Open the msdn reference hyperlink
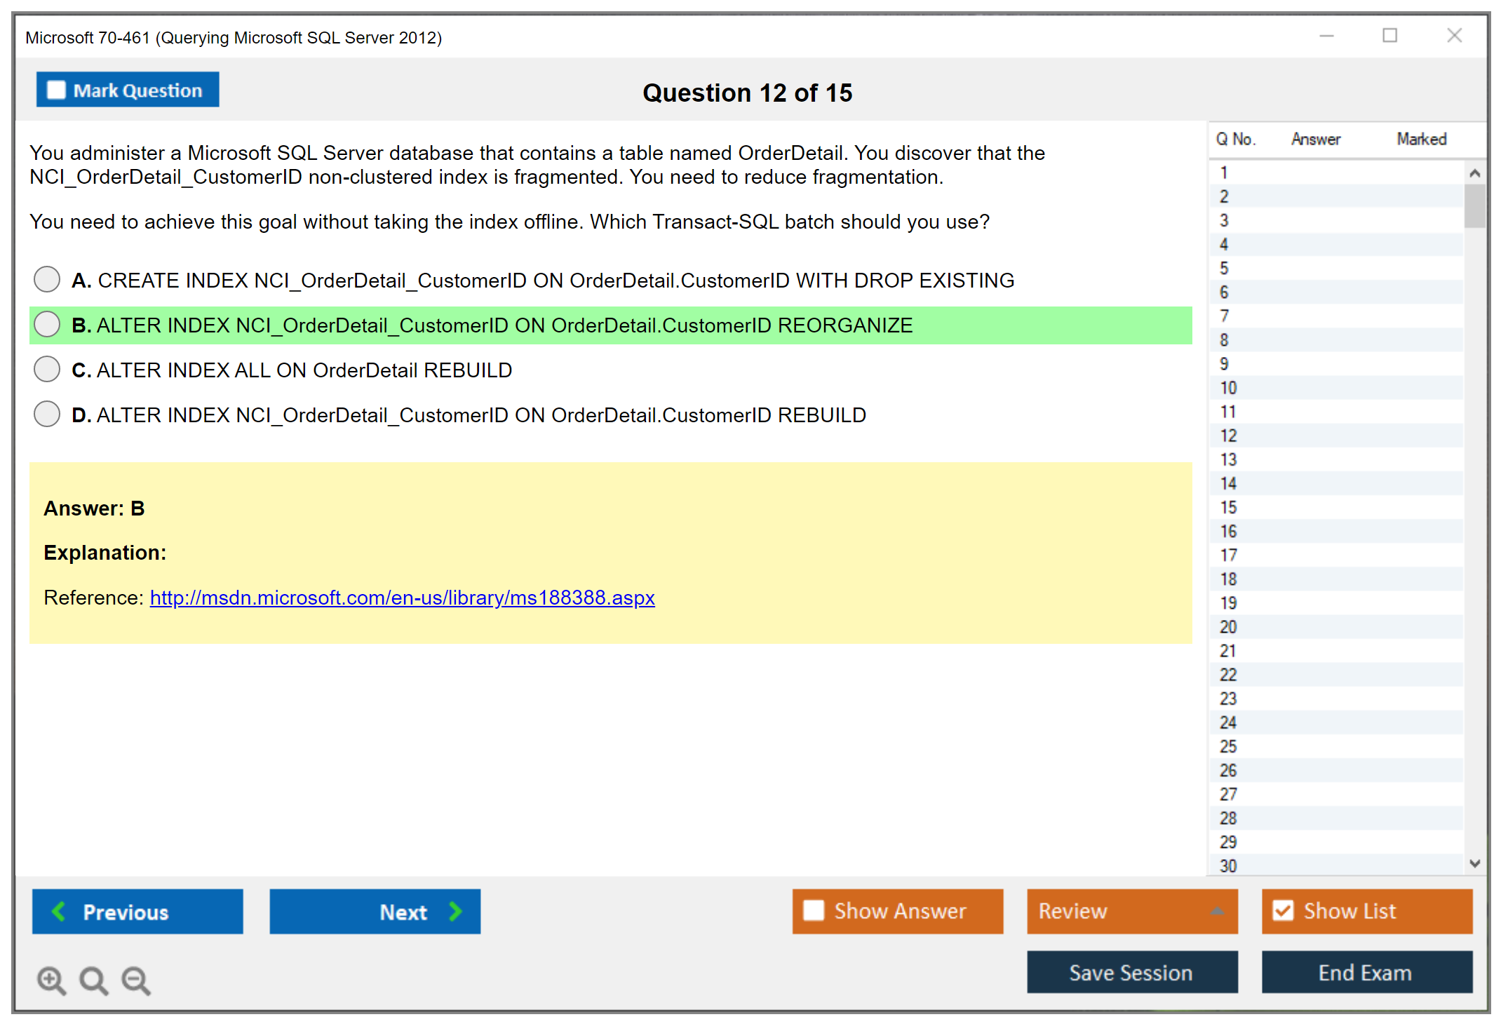The width and height of the screenshot is (1508, 1031). pyautogui.click(x=402, y=598)
